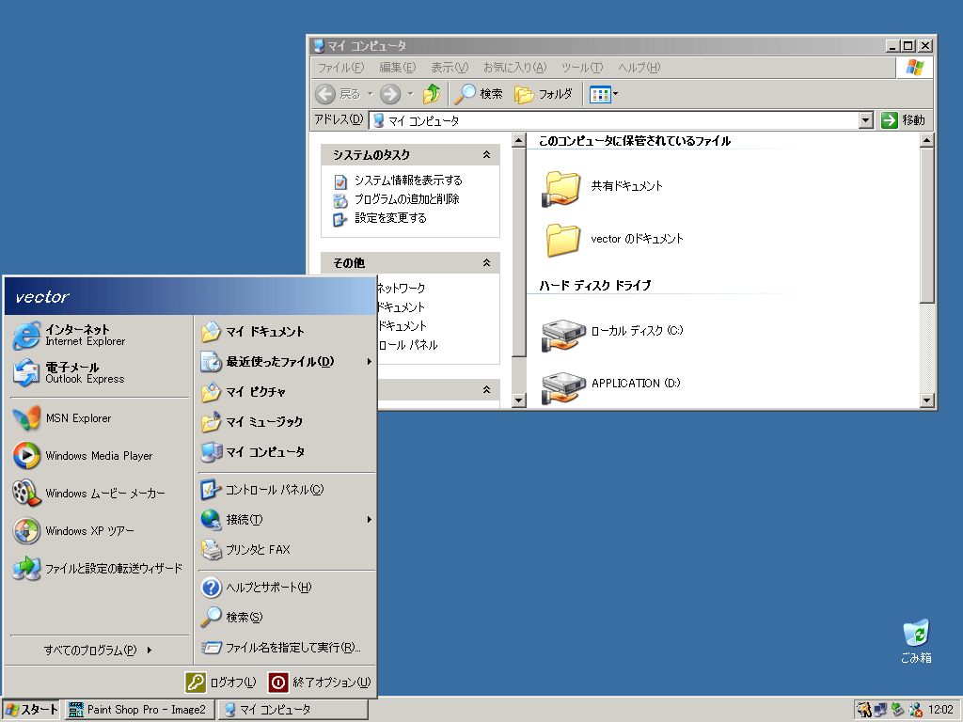The height and width of the screenshot is (722, 963).
Task: Click the Forward arrow toolbar button
Action: 390,94
